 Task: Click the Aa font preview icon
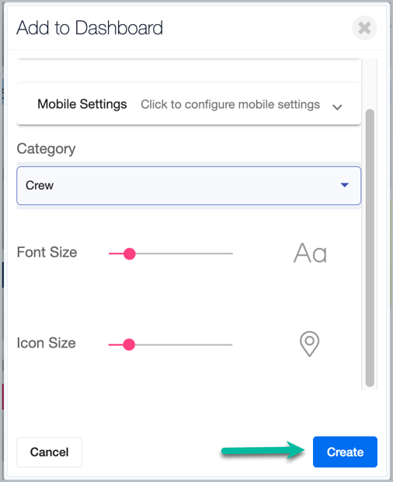310,253
